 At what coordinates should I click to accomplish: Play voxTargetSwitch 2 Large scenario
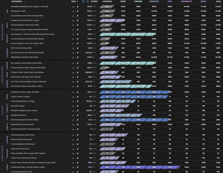tap(78, 101)
